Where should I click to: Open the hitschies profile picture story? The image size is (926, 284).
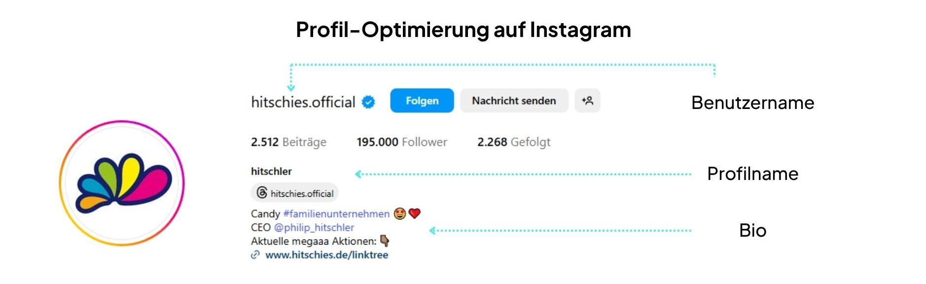[122, 183]
